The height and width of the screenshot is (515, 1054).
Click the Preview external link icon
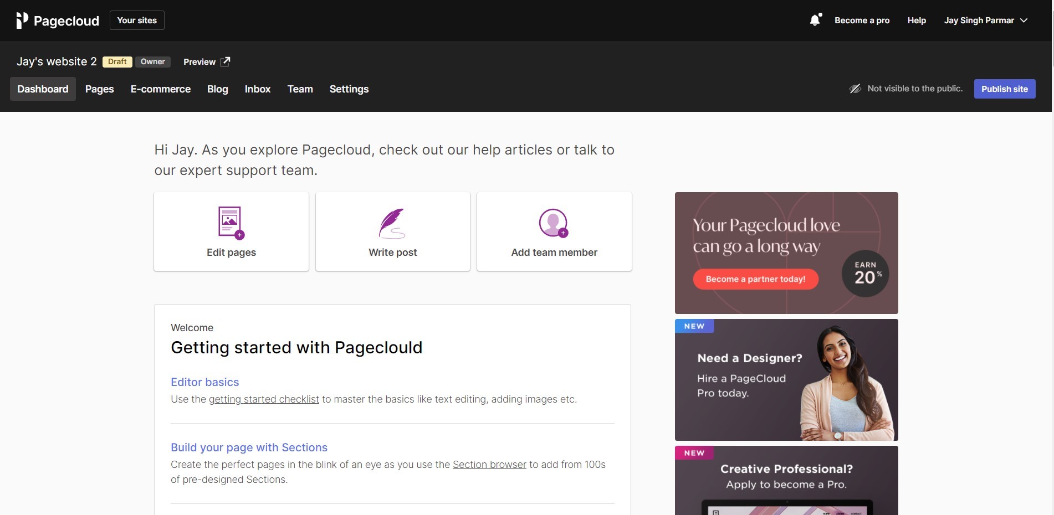pyautogui.click(x=225, y=61)
